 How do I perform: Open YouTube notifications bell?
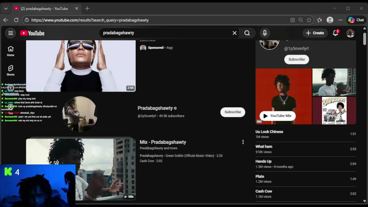(x=336, y=33)
